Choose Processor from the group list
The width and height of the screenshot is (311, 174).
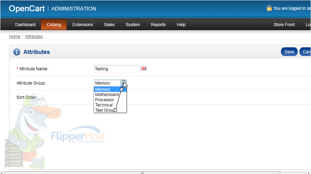(110, 100)
